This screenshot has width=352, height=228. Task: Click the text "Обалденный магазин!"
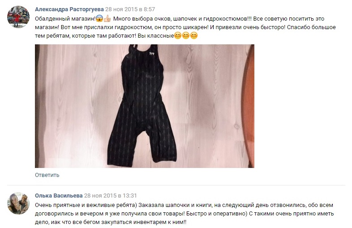pyautogui.click(x=65, y=19)
